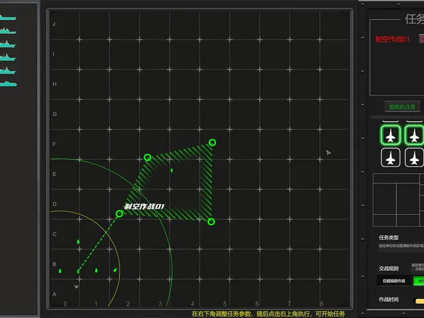Click the 交战规则 label
This screenshot has height=318, width=424.
tap(389, 268)
